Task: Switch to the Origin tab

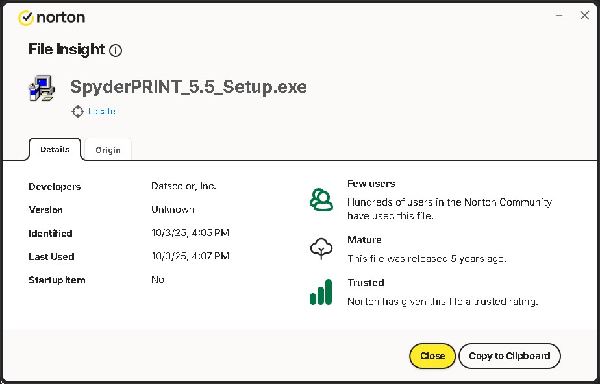Action: pyautogui.click(x=108, y=150)
